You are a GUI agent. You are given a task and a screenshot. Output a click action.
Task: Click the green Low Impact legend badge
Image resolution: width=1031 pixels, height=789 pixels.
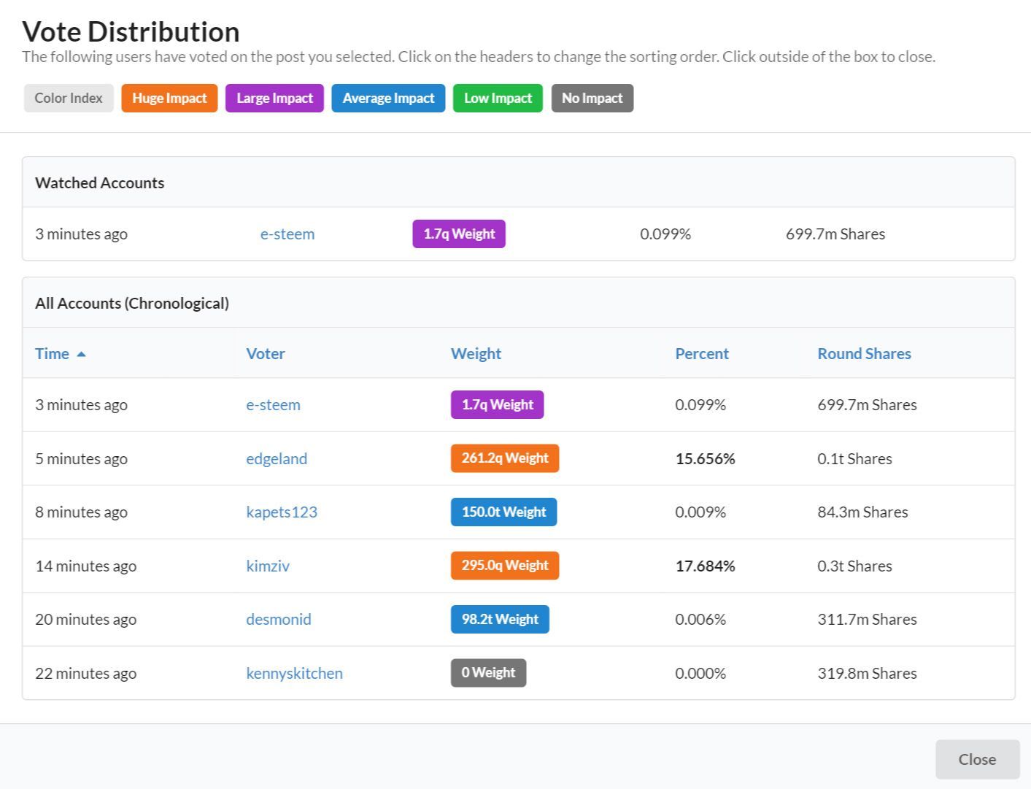click(x=498, y=98)
